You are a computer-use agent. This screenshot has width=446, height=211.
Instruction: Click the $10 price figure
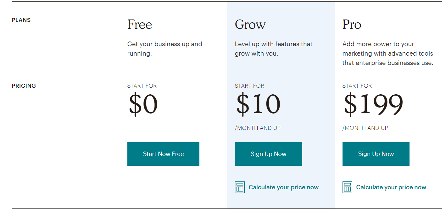pos(258,104)
